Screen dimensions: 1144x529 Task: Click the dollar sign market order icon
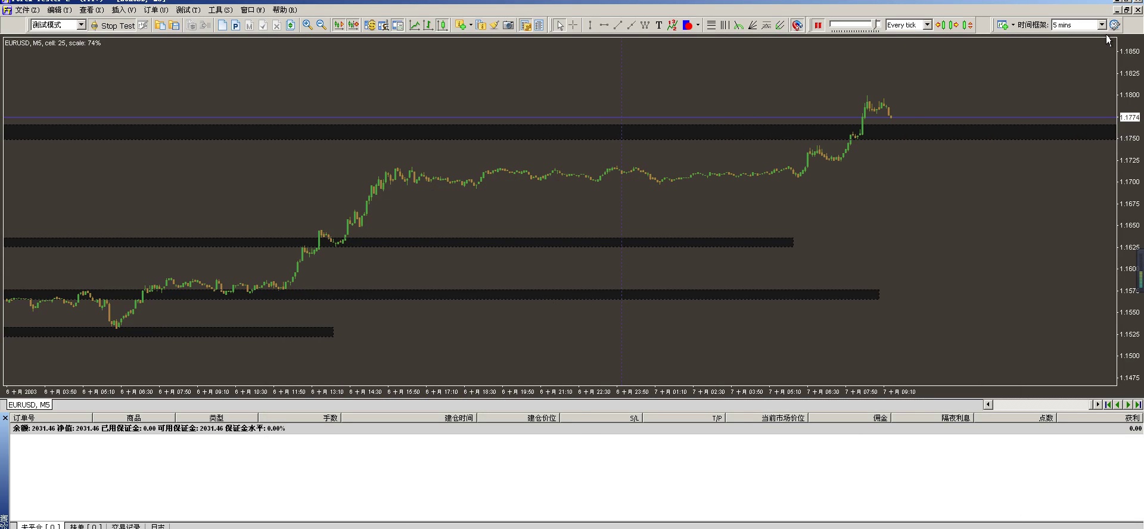[x=369, y=25]
